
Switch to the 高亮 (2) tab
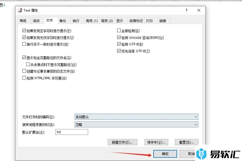(x=107, y=21)
